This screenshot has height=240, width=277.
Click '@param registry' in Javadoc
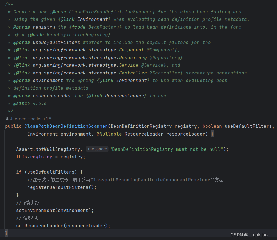click(34, 27)
